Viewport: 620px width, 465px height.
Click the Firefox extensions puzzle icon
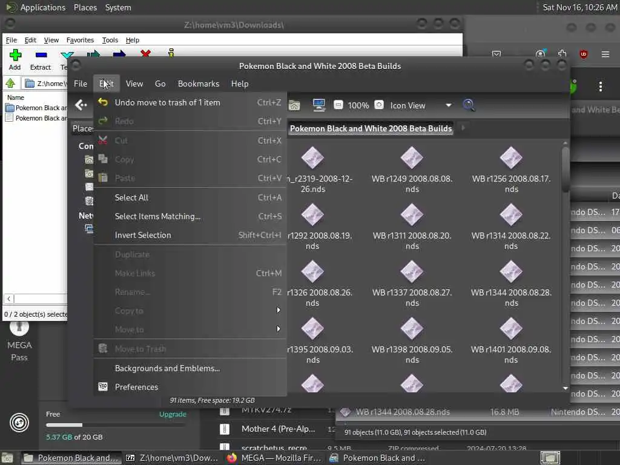click(562, 54)
